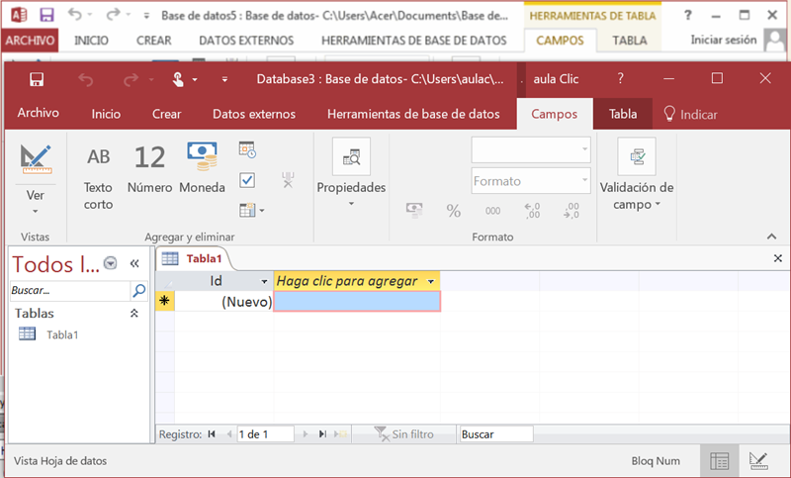Open the Id column header dropdown
This screenshot has width=791, height=478.
point(264,282)
